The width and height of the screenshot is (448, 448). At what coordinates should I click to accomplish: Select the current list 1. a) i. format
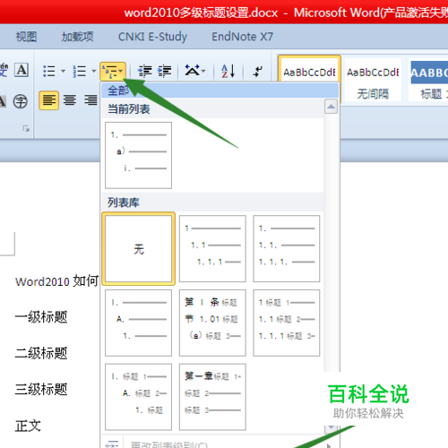tap(138, 155)
